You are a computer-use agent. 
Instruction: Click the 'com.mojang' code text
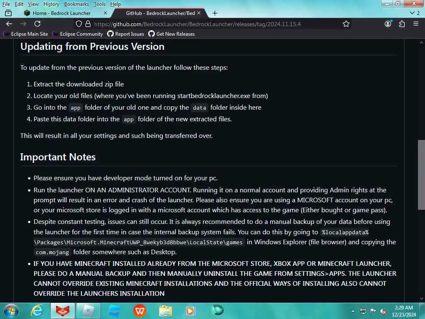tap(52, 252)
